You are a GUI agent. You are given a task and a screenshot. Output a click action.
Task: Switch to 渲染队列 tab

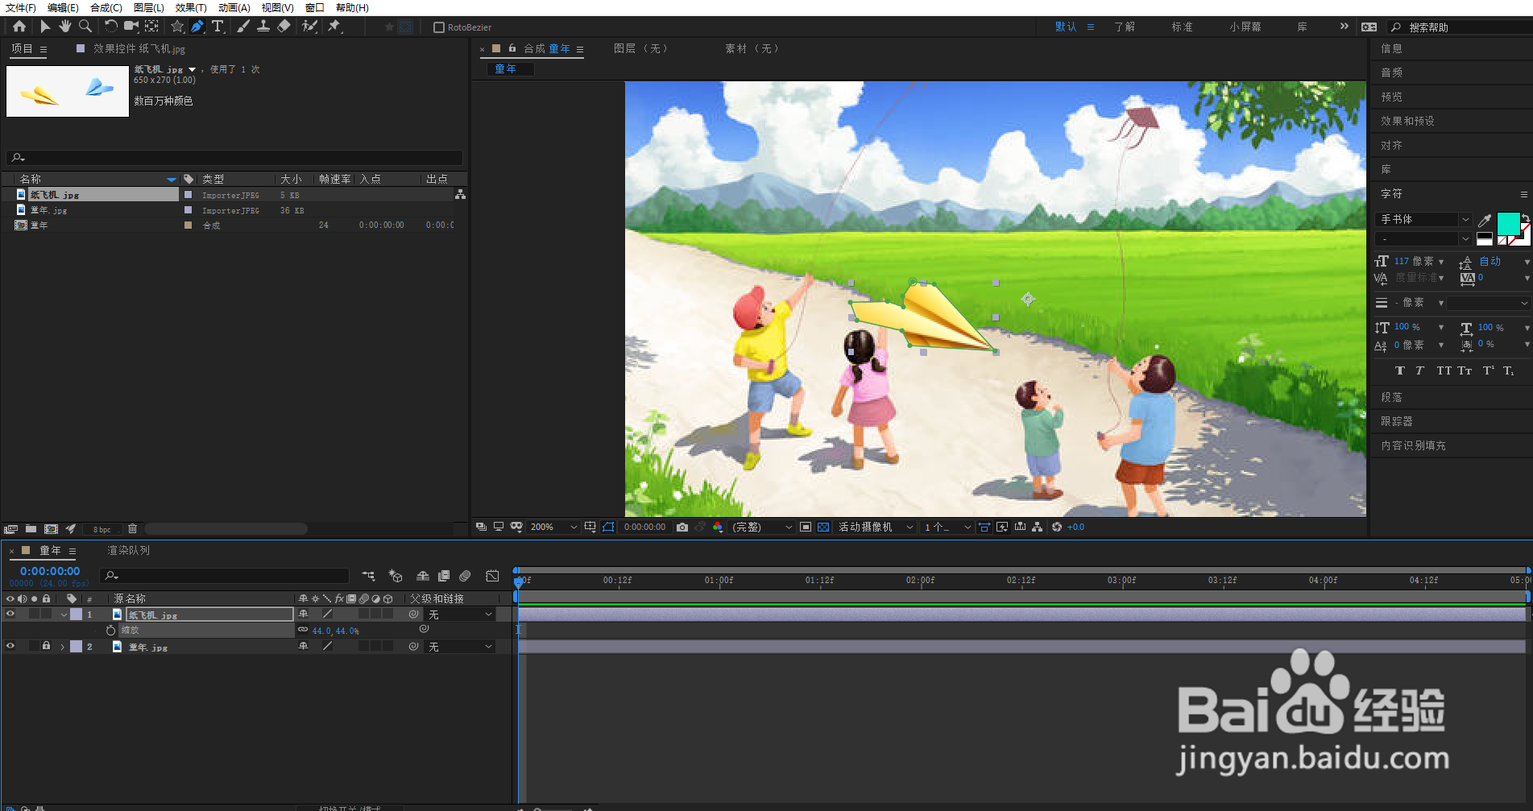[x=129, y=550]
